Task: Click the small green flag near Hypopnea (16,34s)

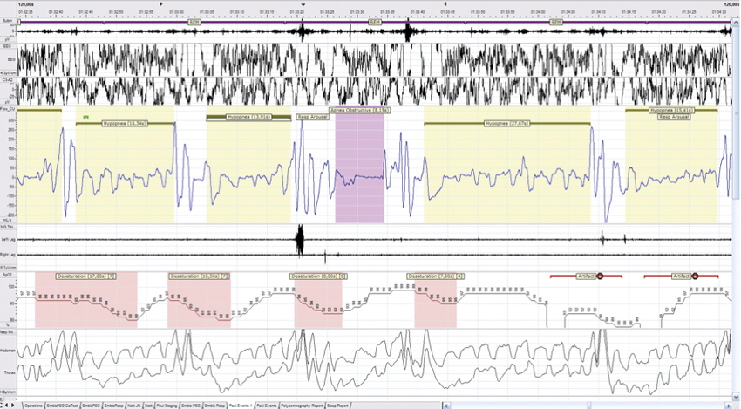Action: [x=85, y=116]
